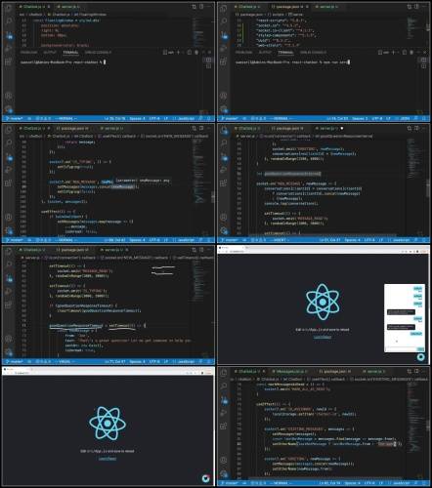Click Learn React link in the open-chat frame
The image size is (432, 488).
[323, 338]
